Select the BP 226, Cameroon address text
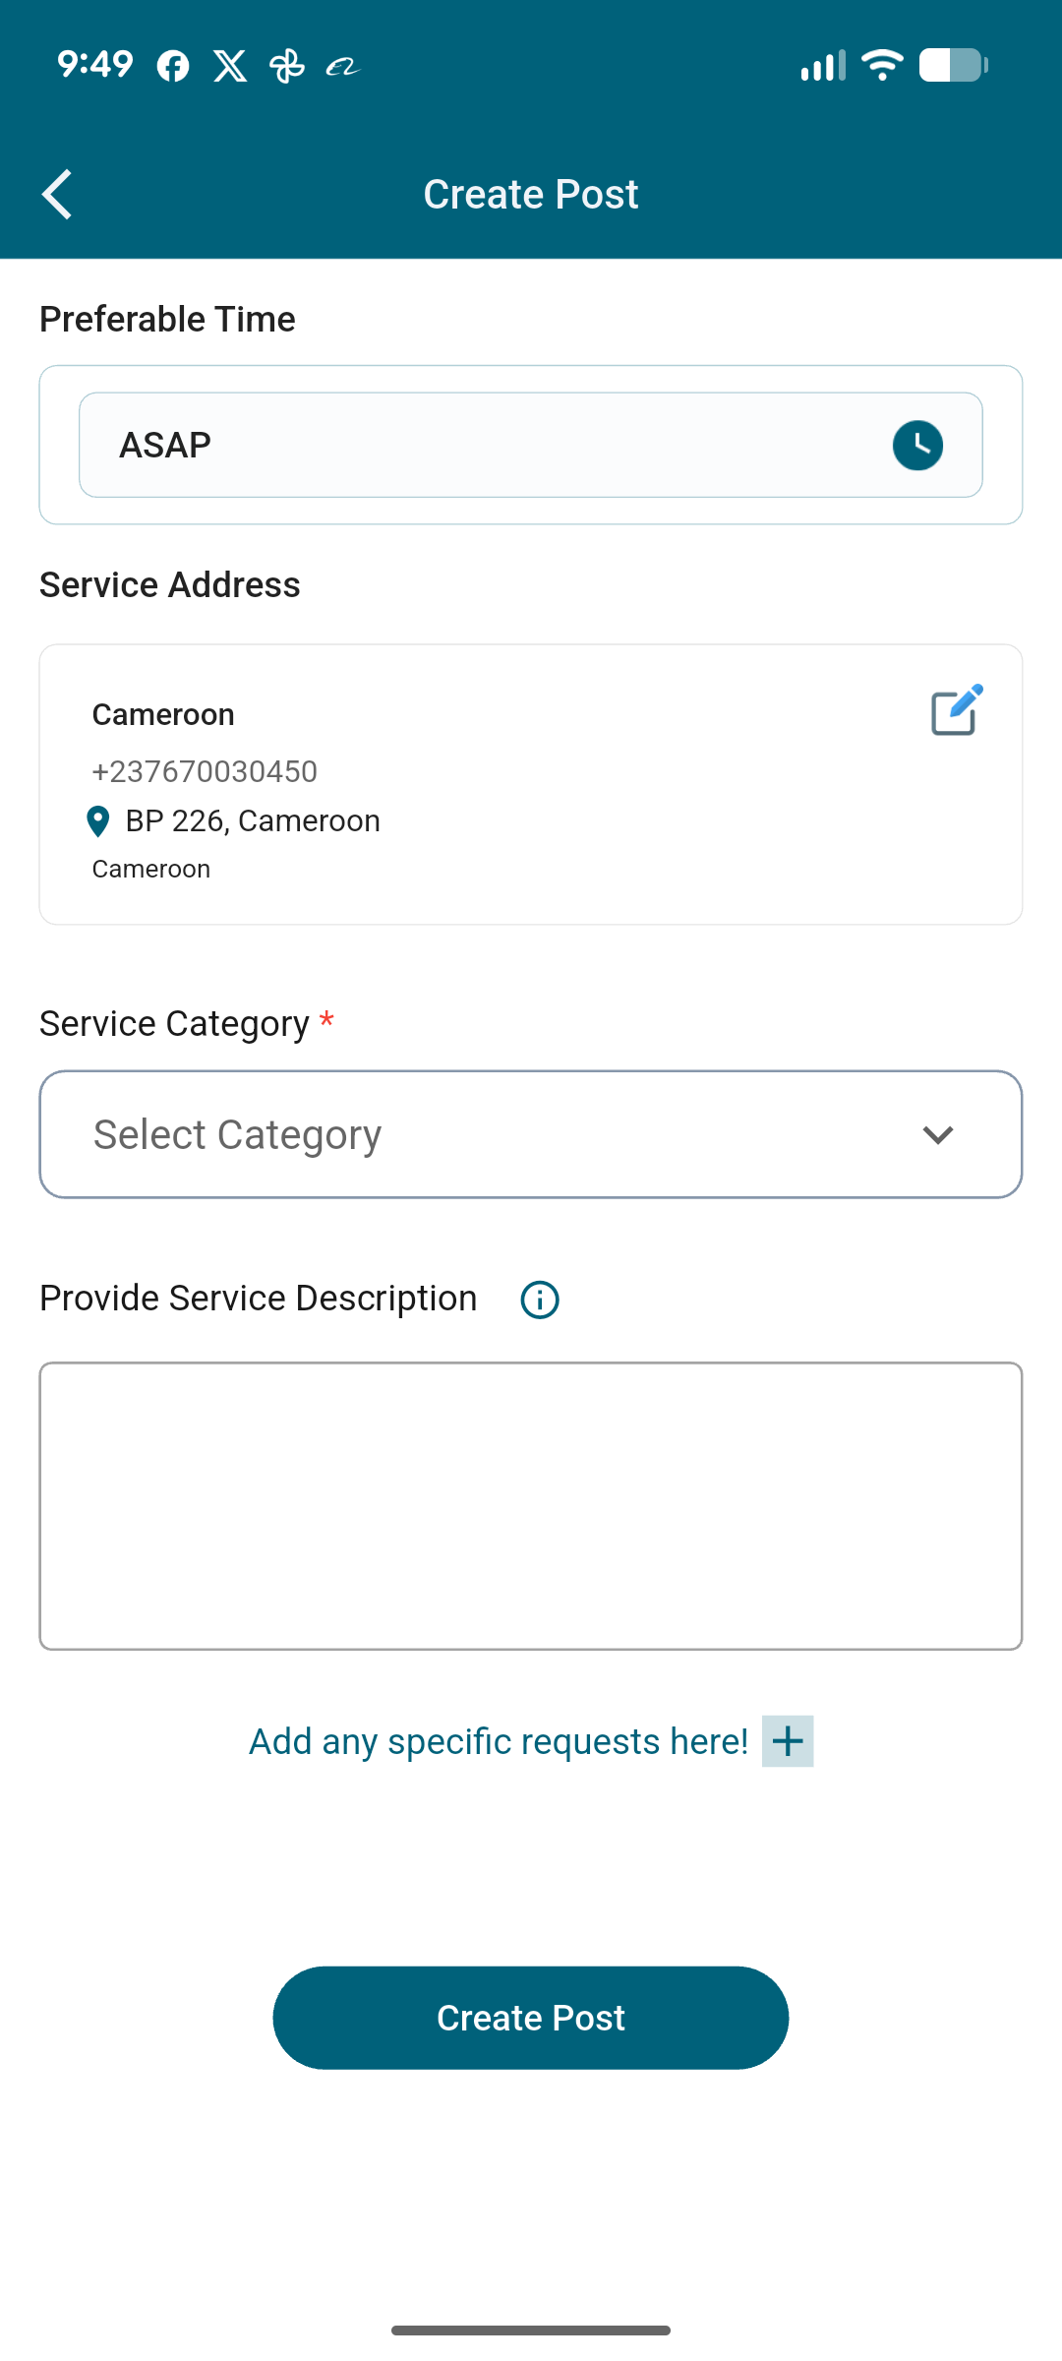Image resolution: width=1062 pixels, height=2361 pixels. (253, 820)
